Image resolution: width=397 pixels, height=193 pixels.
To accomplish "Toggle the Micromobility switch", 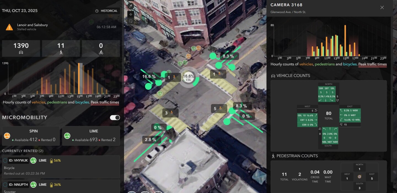I will (x=115, y=118).
